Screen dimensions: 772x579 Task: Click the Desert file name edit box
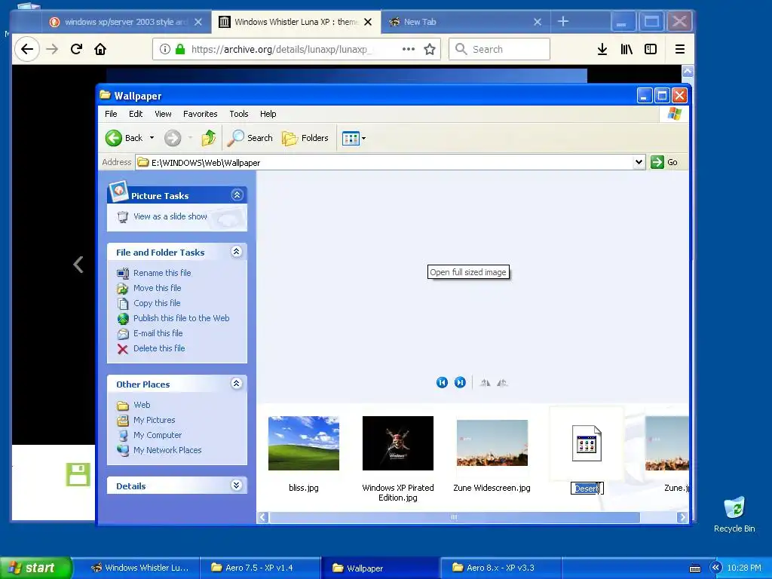click(x=587, y=489)
